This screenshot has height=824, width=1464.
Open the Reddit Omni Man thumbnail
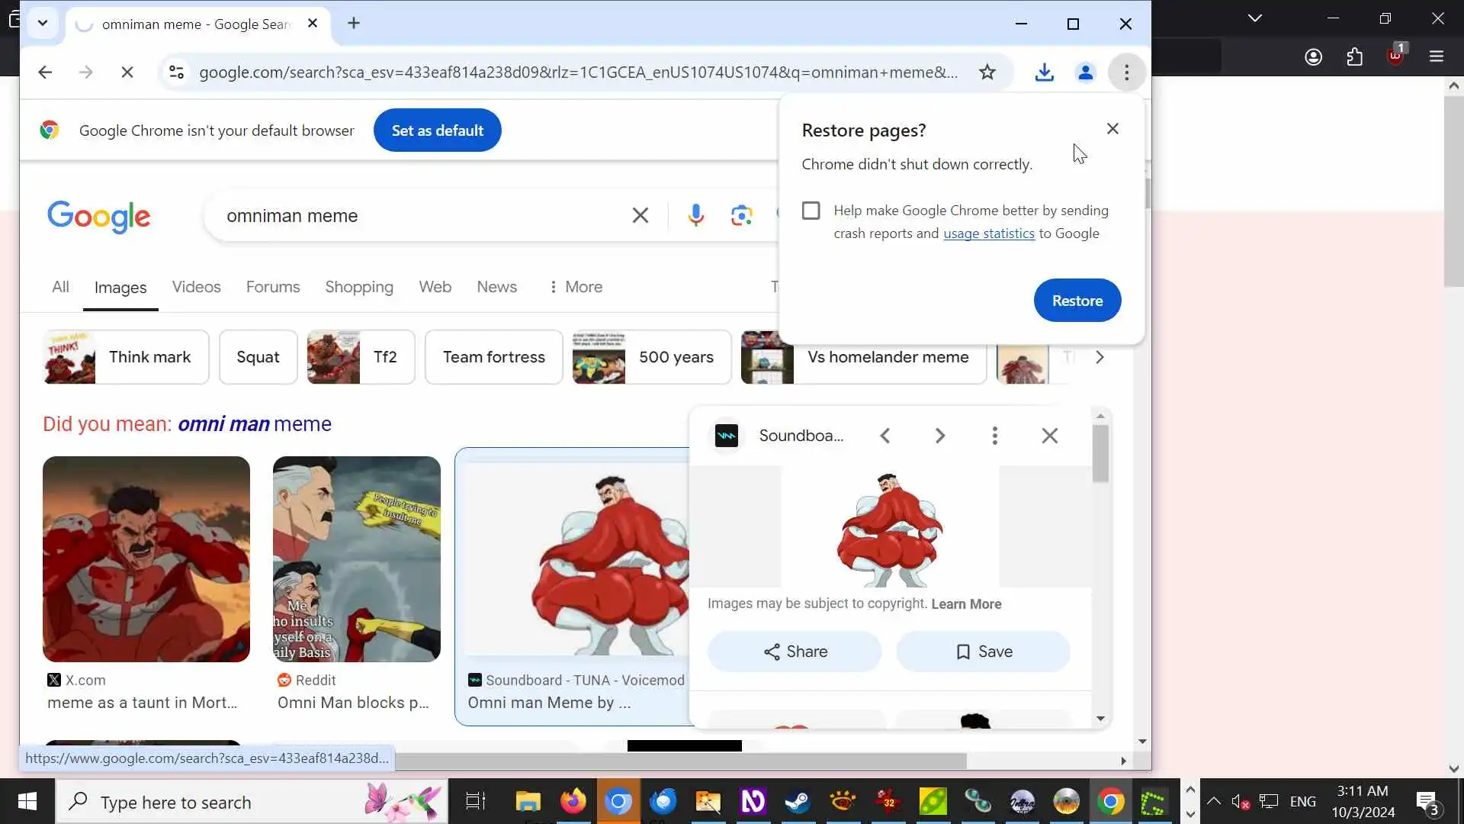[x=356, y=558]
